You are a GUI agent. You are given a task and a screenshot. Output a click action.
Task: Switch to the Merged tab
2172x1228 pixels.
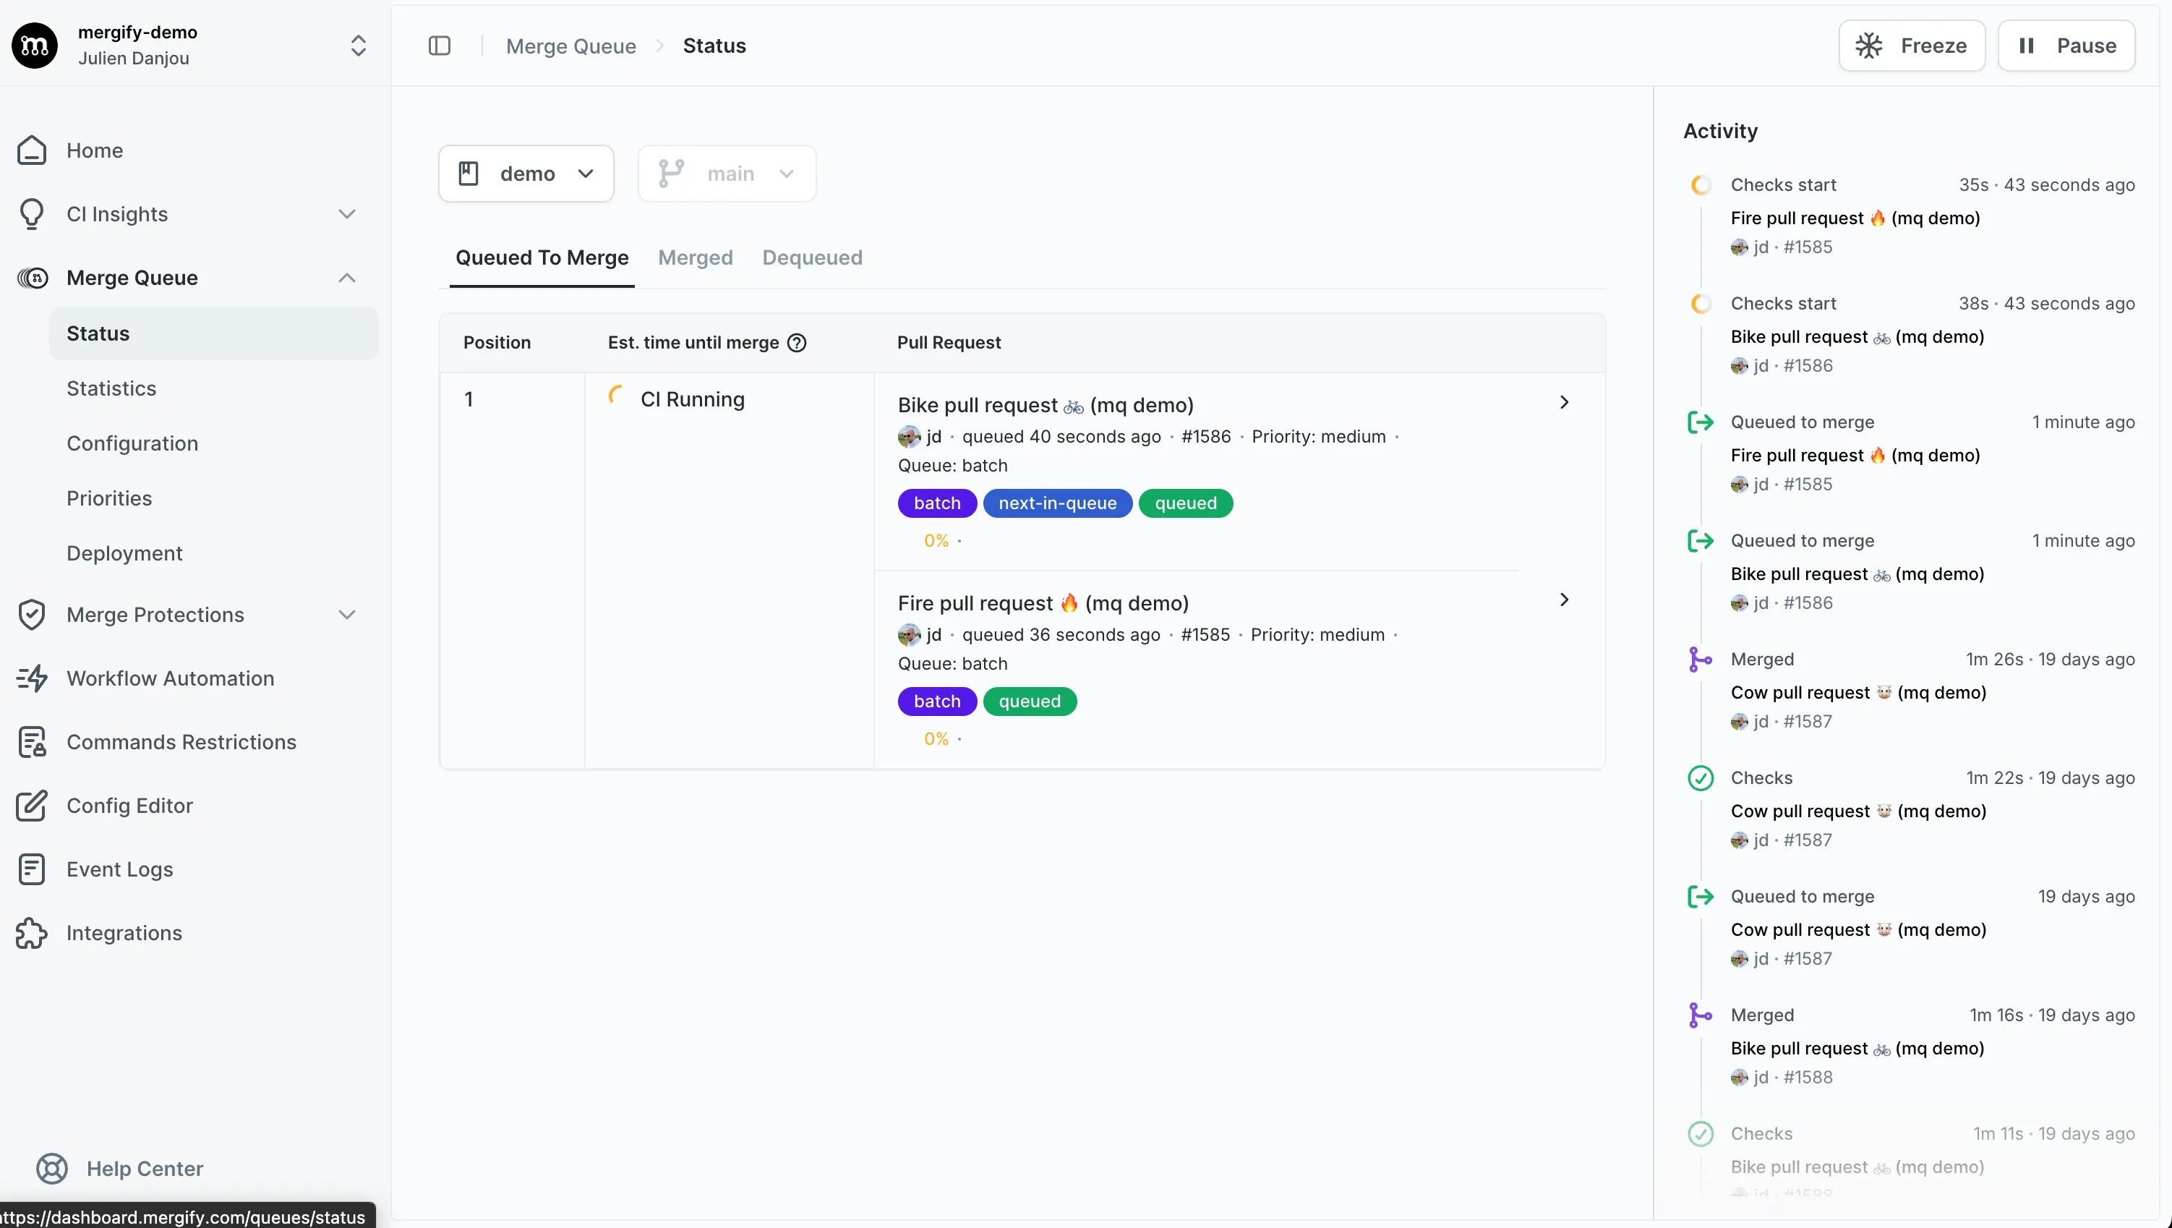(x=696, y=257)
